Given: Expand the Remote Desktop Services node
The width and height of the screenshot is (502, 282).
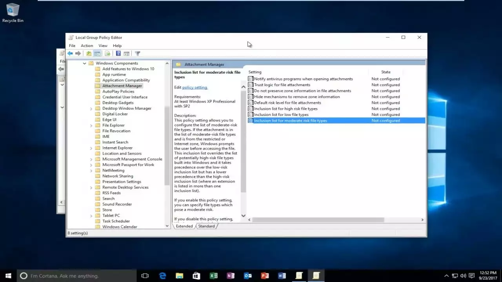Looking at the screenshot, I should [91, 188].
